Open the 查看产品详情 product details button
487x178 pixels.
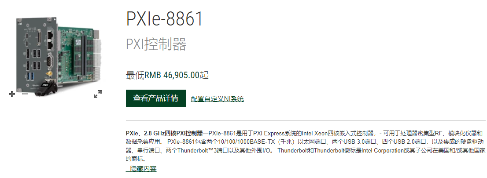(x=155, y=98)
